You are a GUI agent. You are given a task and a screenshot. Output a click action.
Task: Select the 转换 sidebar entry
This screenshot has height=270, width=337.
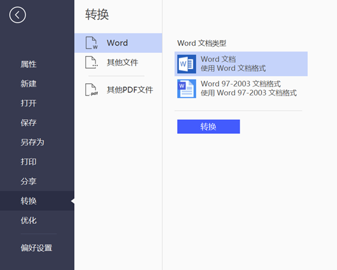click(37, 201)
